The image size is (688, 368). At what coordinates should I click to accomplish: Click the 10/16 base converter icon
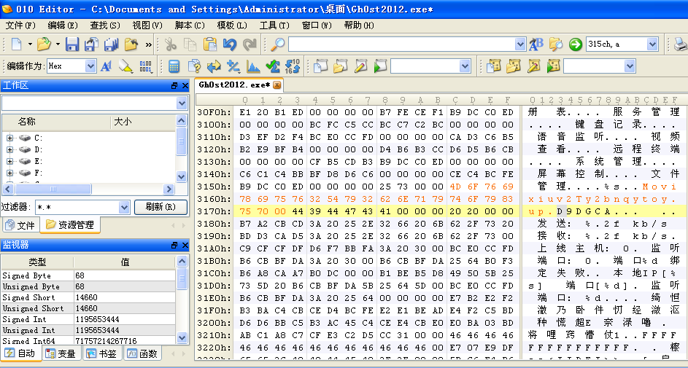pyautogui.click(x=293, y=66)
